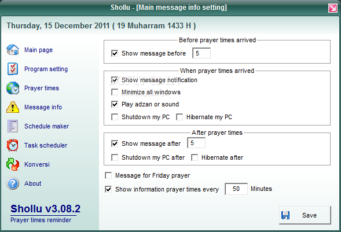Open Schedule maker
Image resolution: width=341 pixels, height=232 pixels.
click(x=46, y=126)
